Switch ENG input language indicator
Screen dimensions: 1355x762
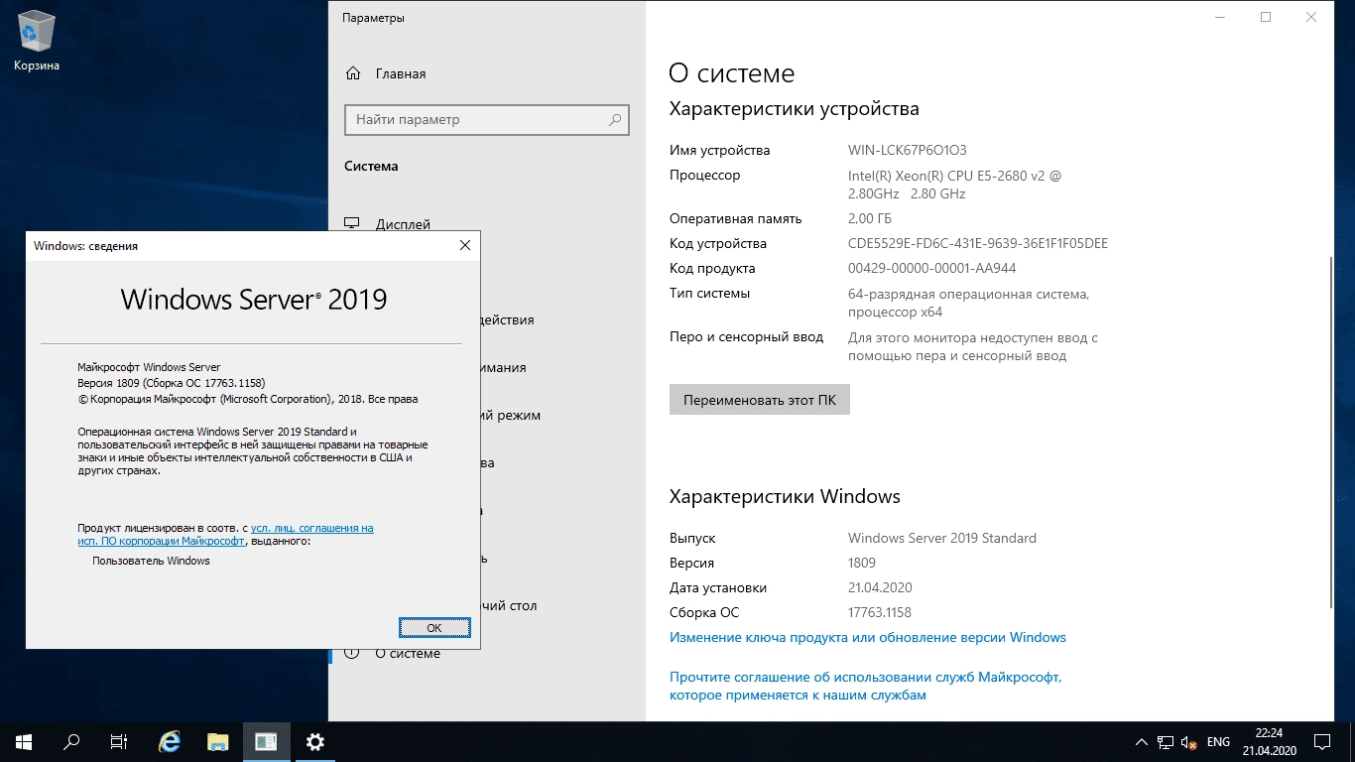pos(1218,742)
